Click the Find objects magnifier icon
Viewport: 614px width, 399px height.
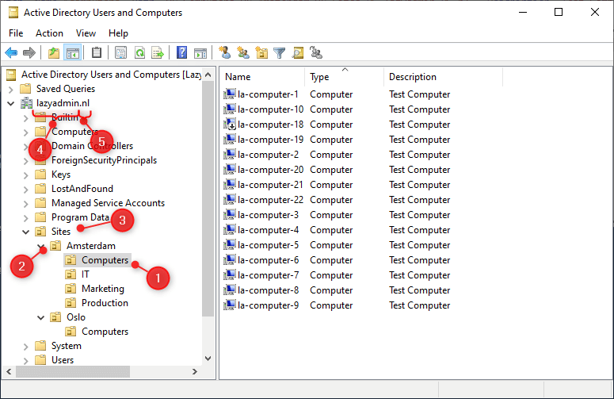[298, 52]
